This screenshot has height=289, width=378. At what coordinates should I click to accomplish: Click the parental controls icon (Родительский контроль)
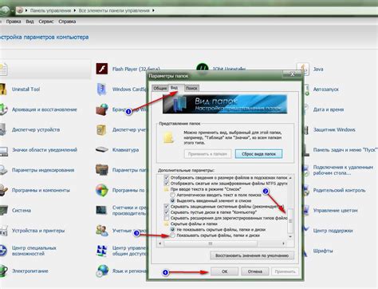[x=305, y=190]
